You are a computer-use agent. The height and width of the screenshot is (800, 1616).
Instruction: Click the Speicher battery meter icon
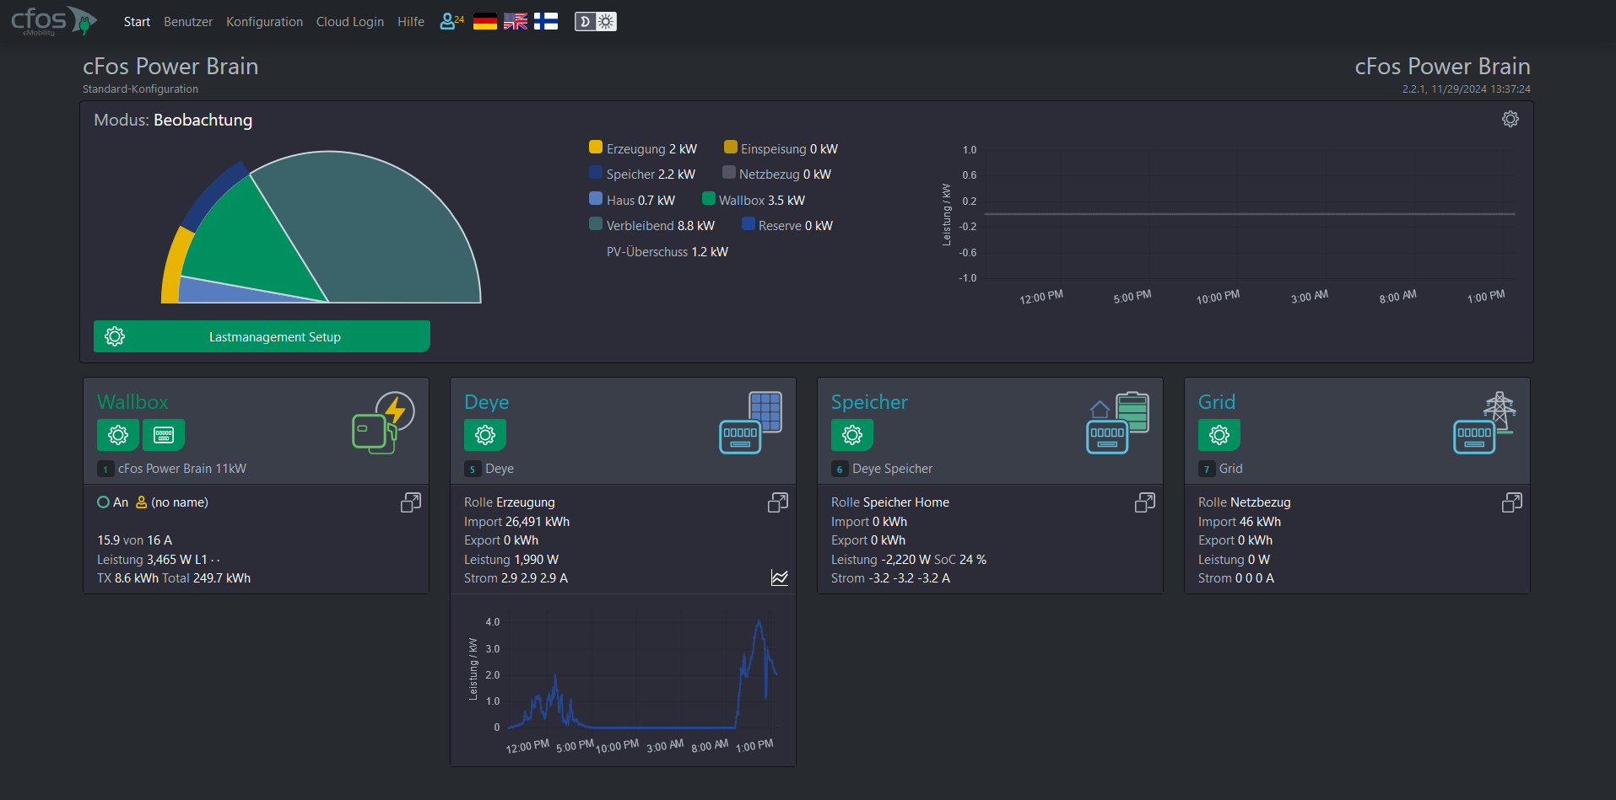click(x=1118, y=423)
